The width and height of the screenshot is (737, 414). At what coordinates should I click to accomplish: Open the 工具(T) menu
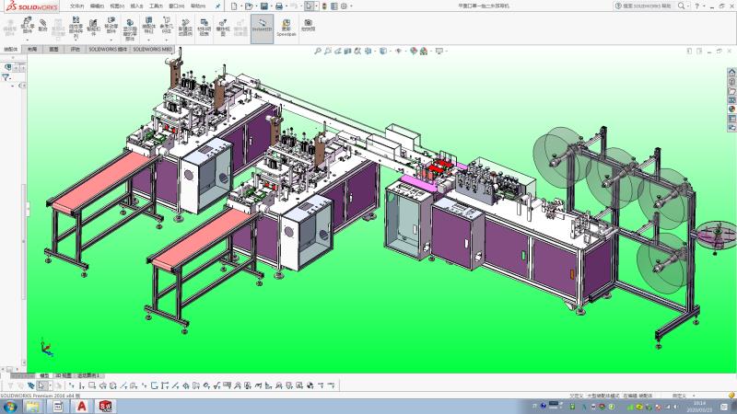pyautogui.click(x=156, y=6)
